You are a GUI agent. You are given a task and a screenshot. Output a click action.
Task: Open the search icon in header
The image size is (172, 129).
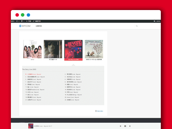[x=137, y=26]
